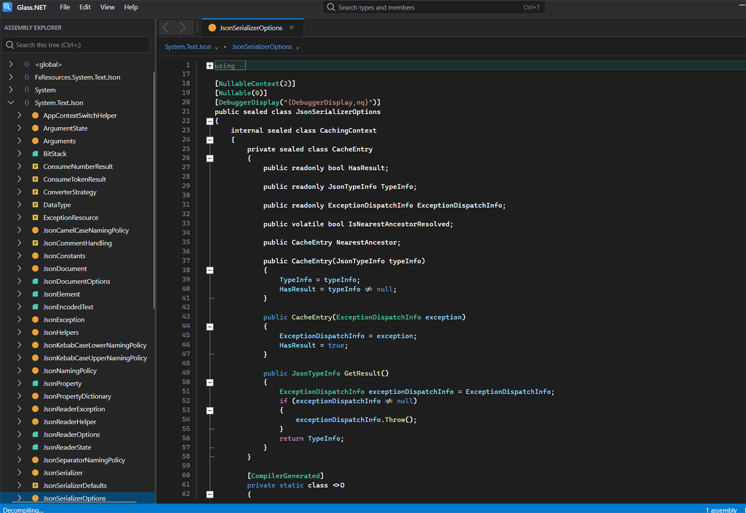
Task: Focus the Search types and members field
Action: 434,7
